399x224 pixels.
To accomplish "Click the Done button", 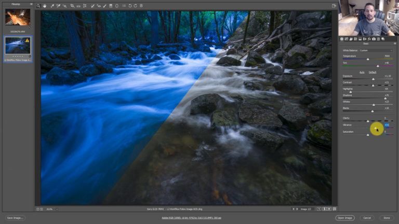I will point(387,218).
